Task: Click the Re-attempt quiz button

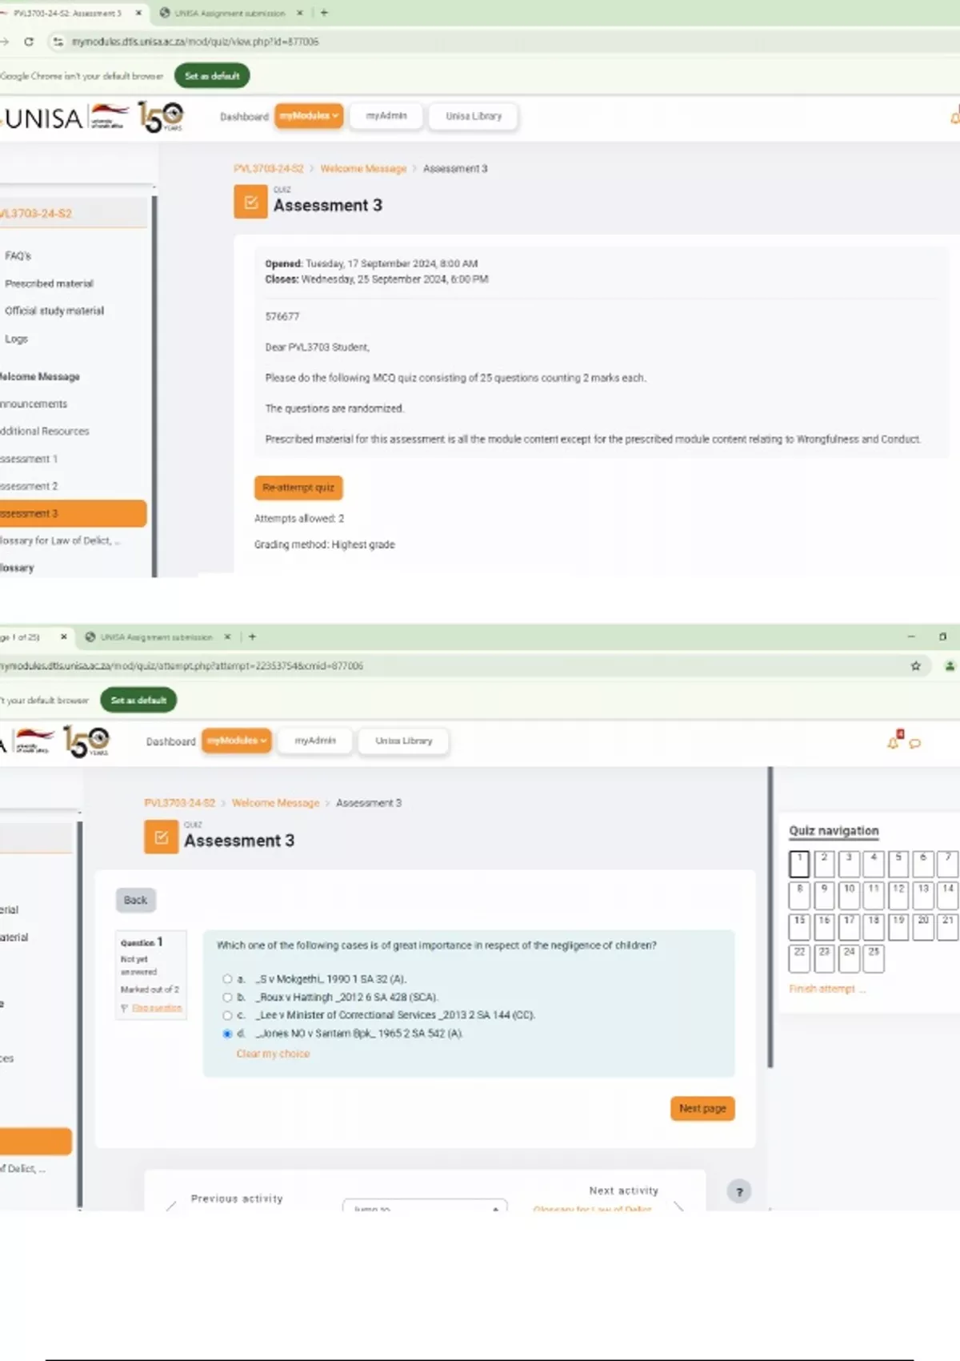Action: click(298, 488)
